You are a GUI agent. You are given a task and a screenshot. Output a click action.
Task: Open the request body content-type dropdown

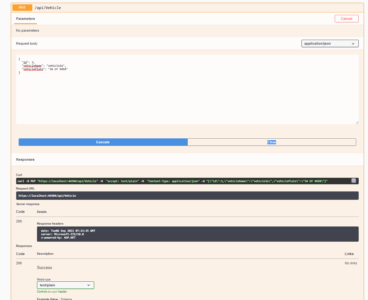pos(329,43)
